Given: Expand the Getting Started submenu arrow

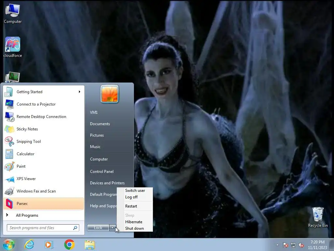Looking at the screenshot, I should 80,92.
